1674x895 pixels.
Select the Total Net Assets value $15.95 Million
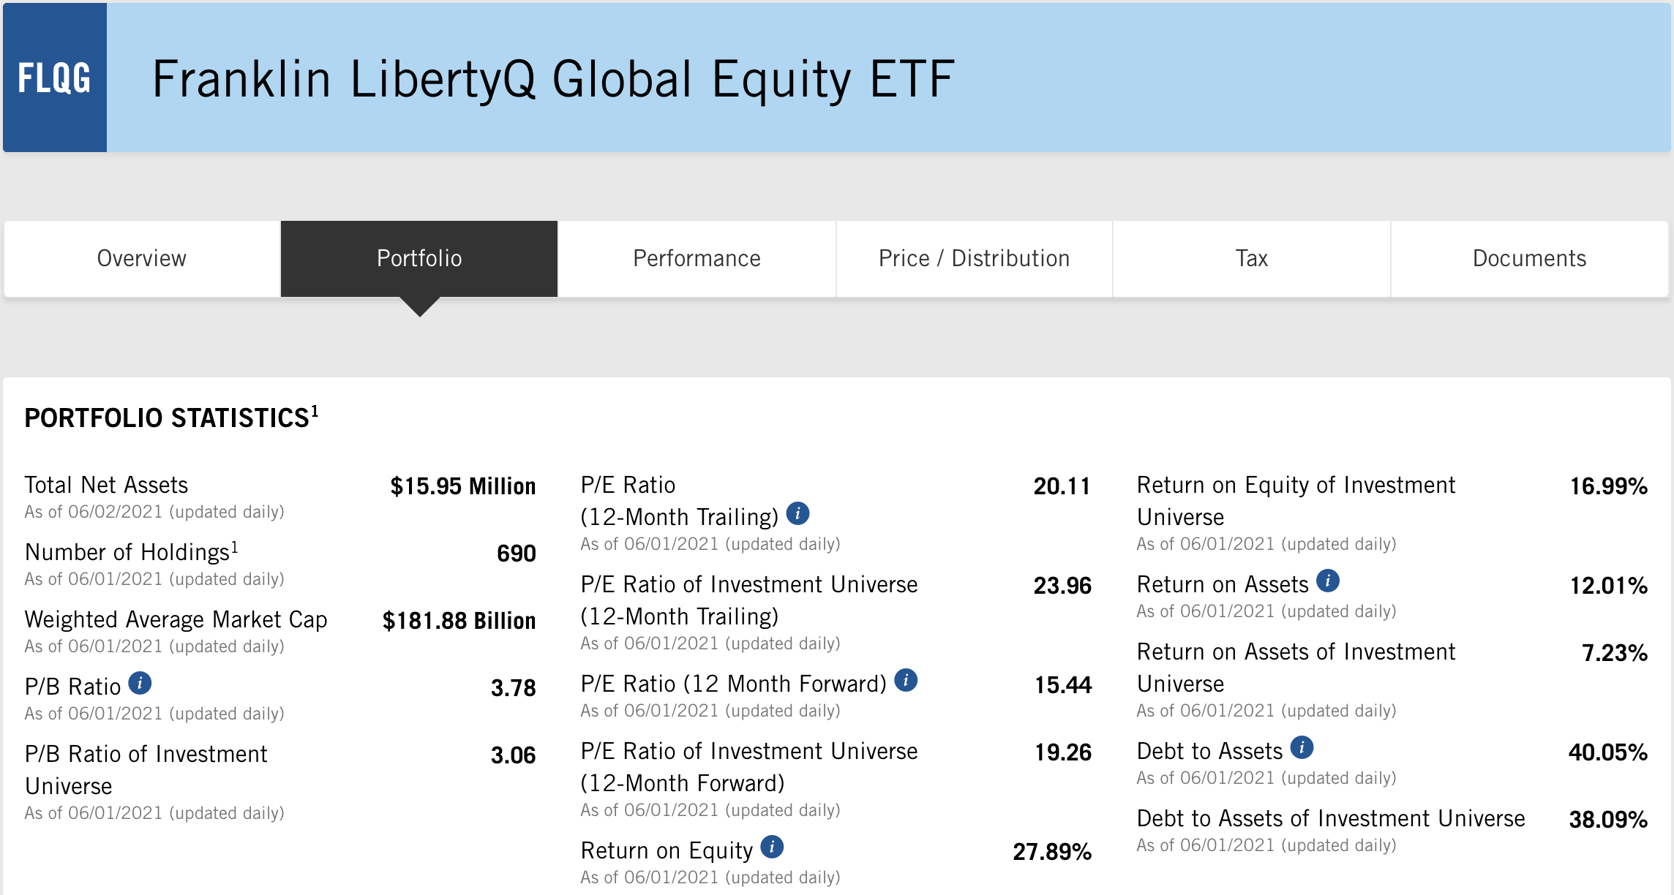pos(463,486)
